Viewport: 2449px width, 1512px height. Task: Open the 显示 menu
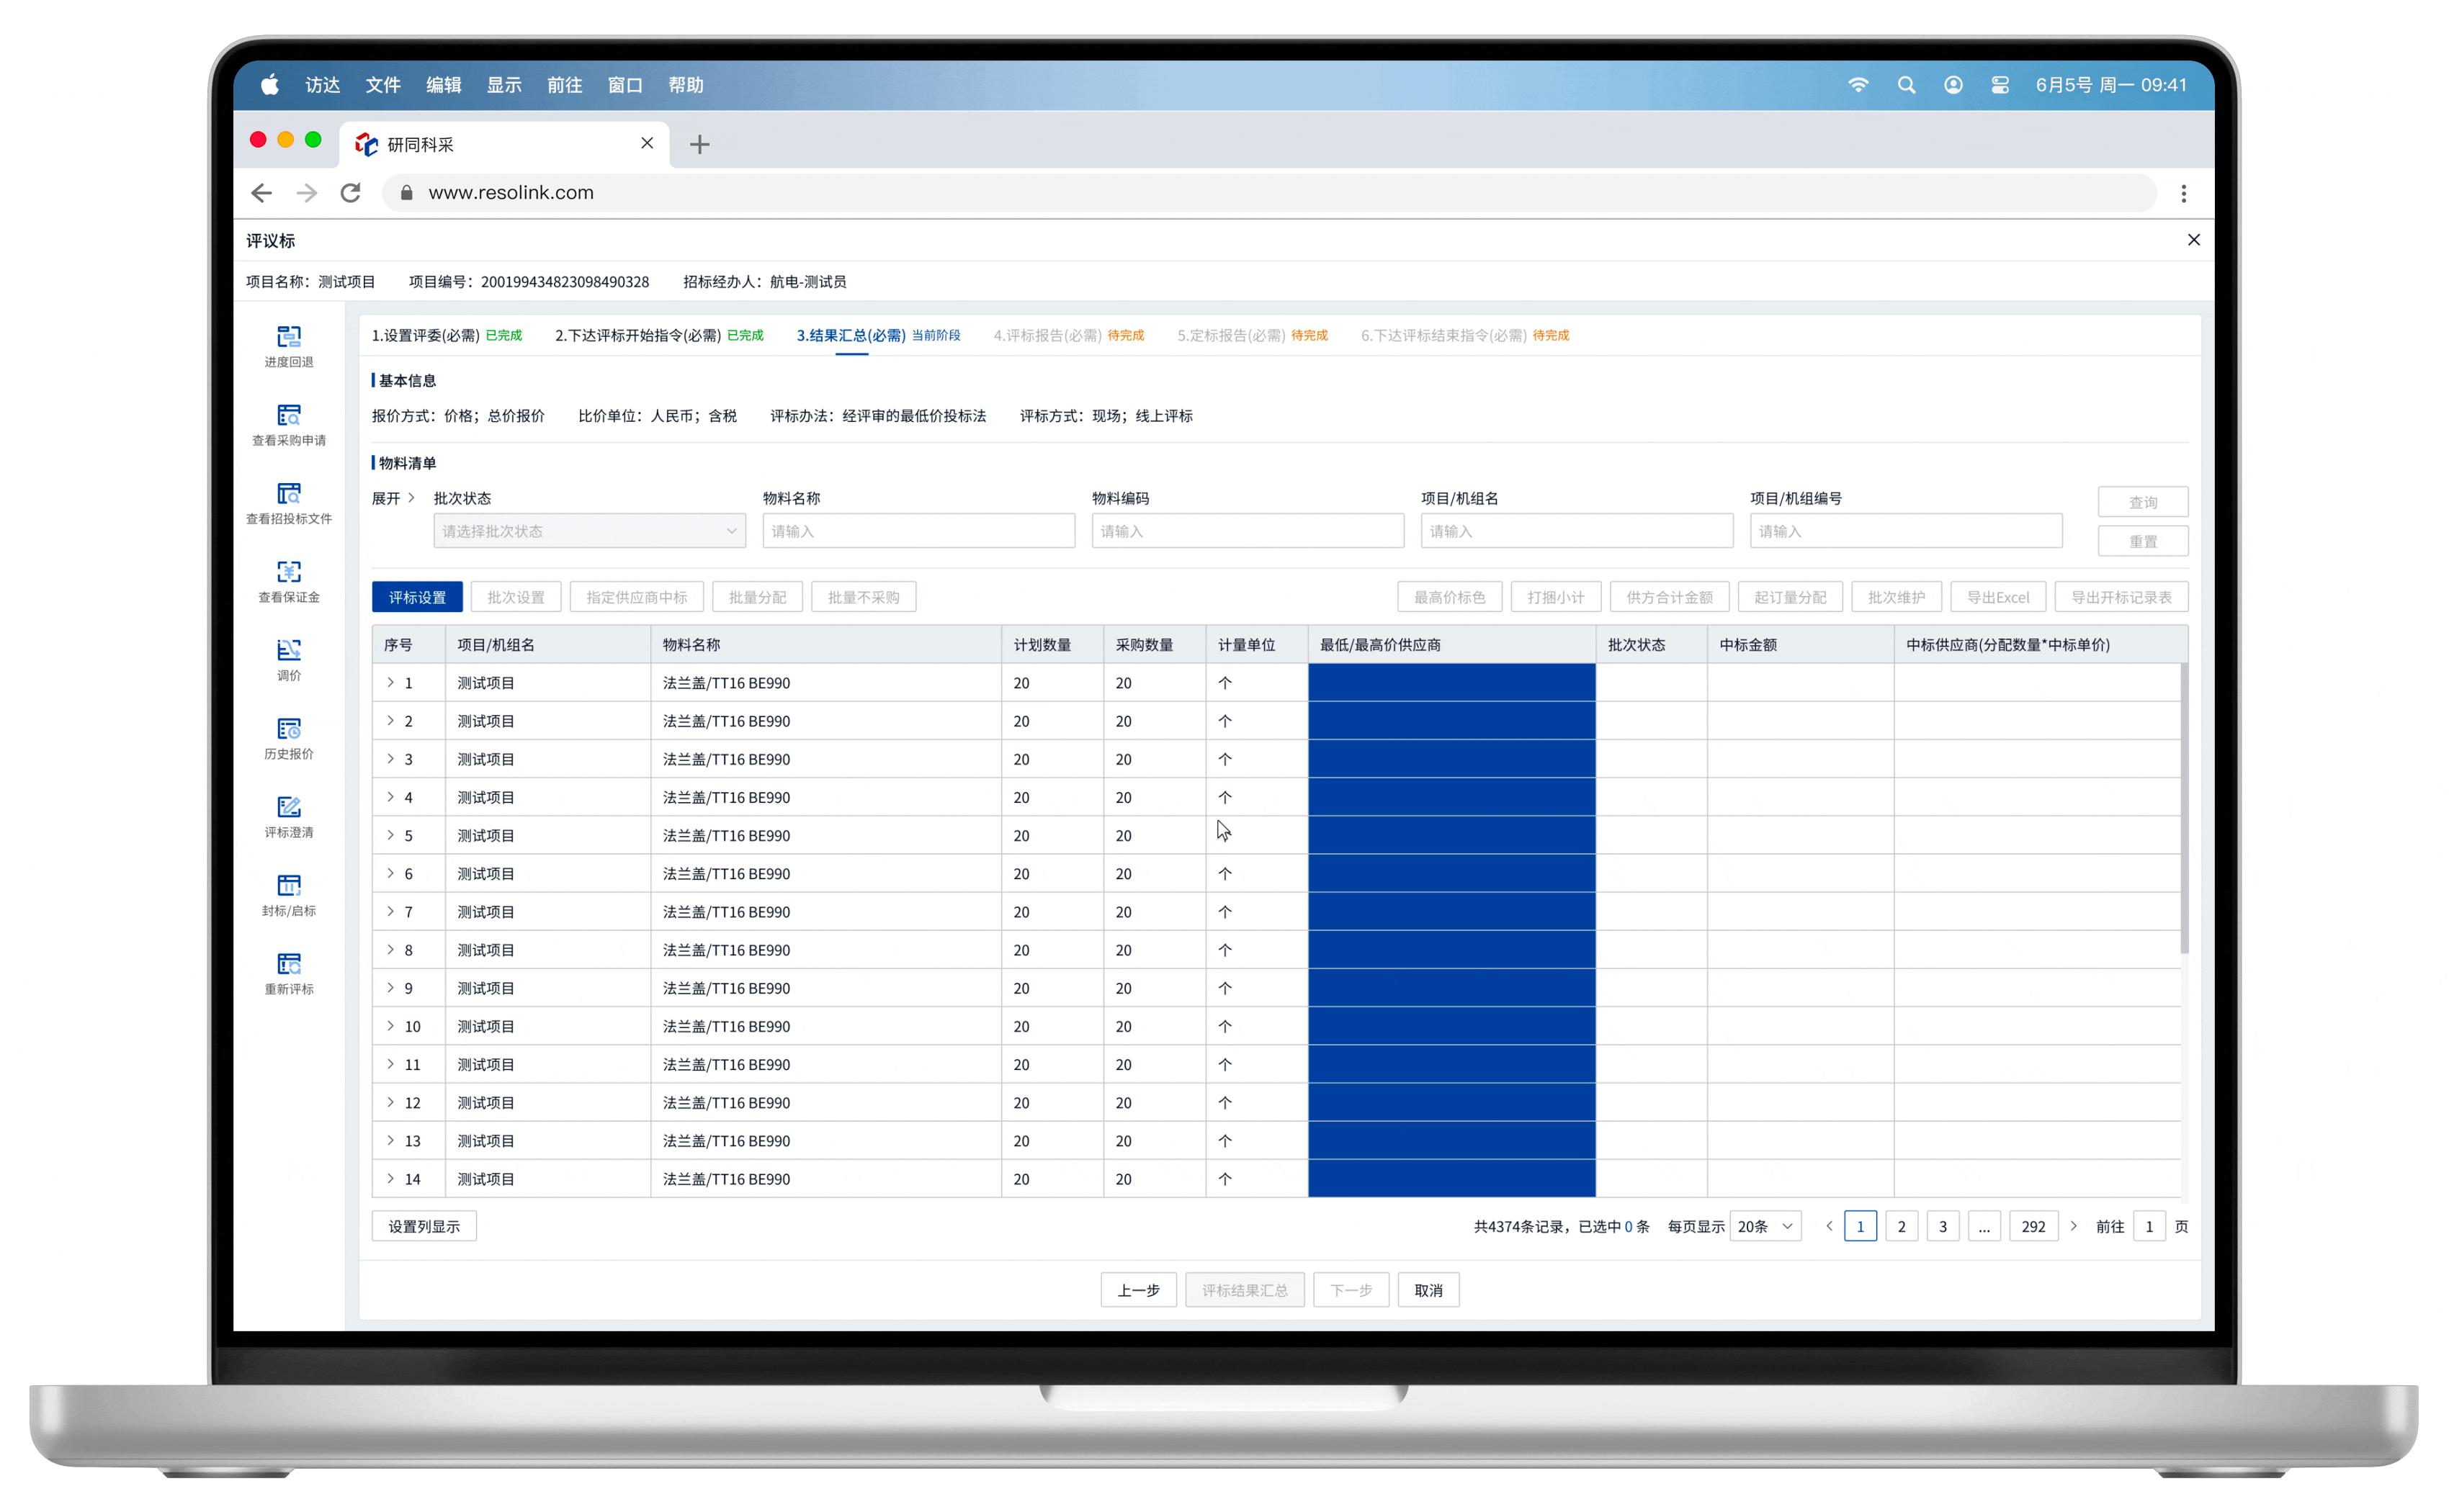504,85
